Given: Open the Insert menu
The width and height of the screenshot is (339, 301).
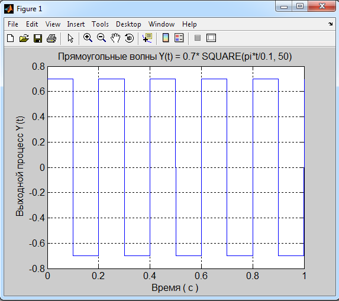Looking at the screenshot, I should click(x=76, y=24).
